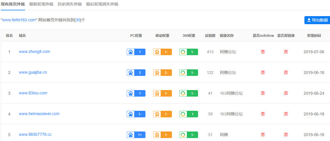This screenshot has width=330, height=141.
Task: Click 360 weight badge for www.86957776.cc
Action: [x=189, y=135]
